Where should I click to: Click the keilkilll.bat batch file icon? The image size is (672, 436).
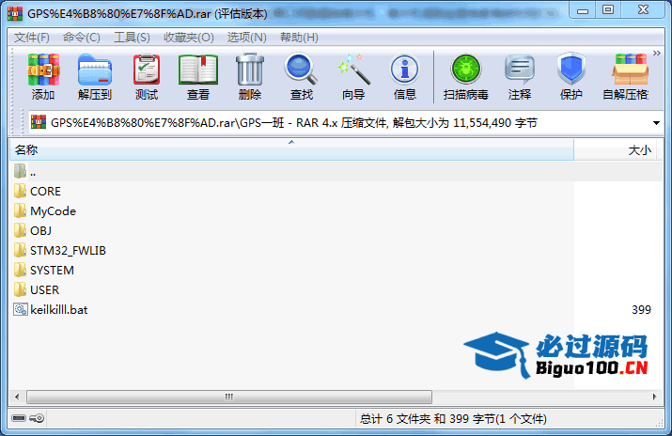(20, 309)
